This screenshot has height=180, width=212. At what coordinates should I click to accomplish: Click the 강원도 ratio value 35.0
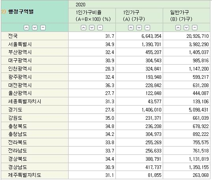pos(110,118)
